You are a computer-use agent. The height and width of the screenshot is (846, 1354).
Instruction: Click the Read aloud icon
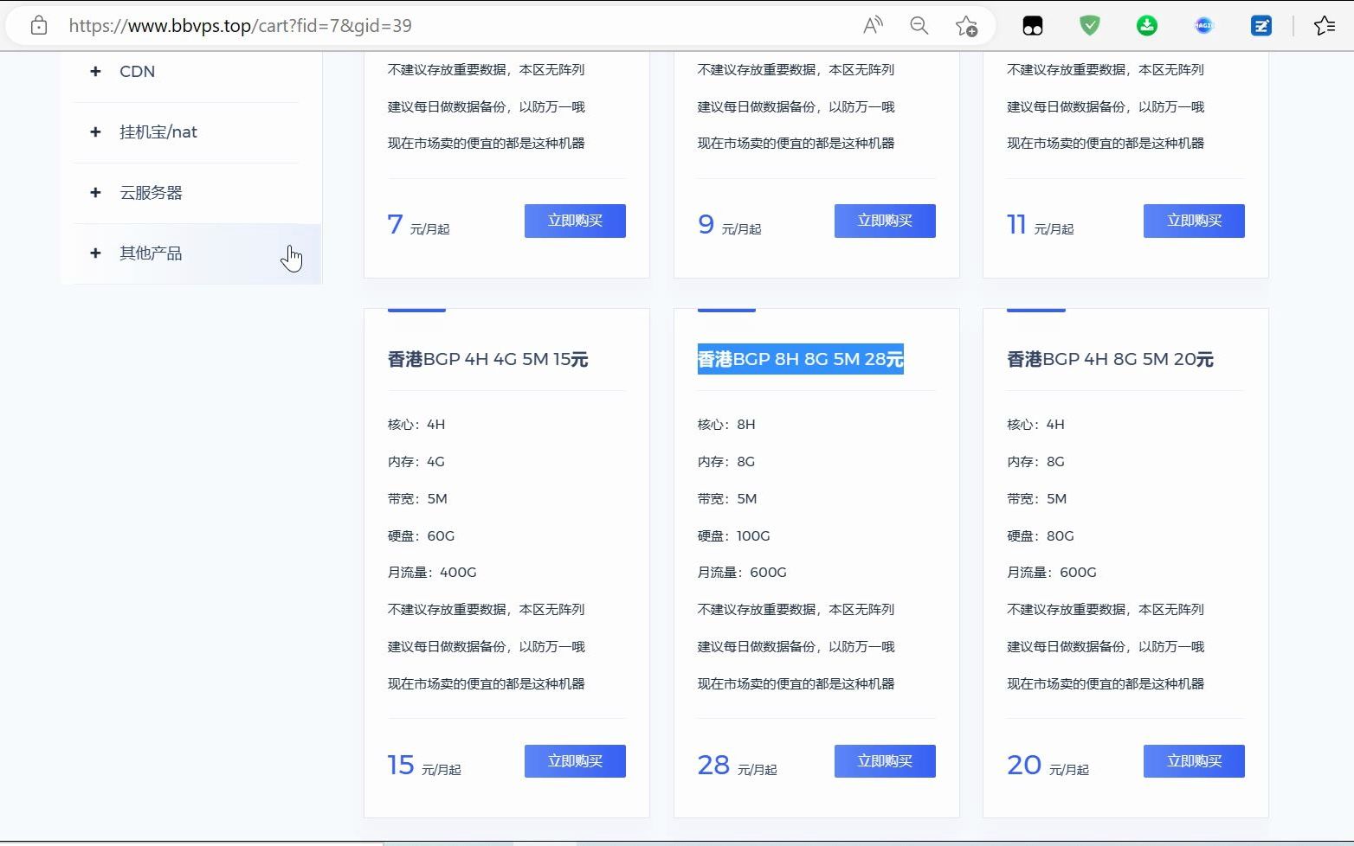(873, 26)
